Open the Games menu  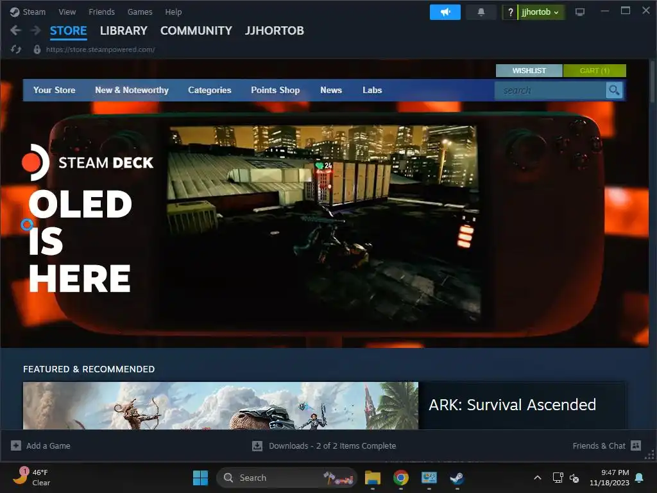(140, 12)
